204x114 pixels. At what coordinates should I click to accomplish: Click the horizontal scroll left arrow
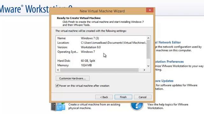pos(58,70)
